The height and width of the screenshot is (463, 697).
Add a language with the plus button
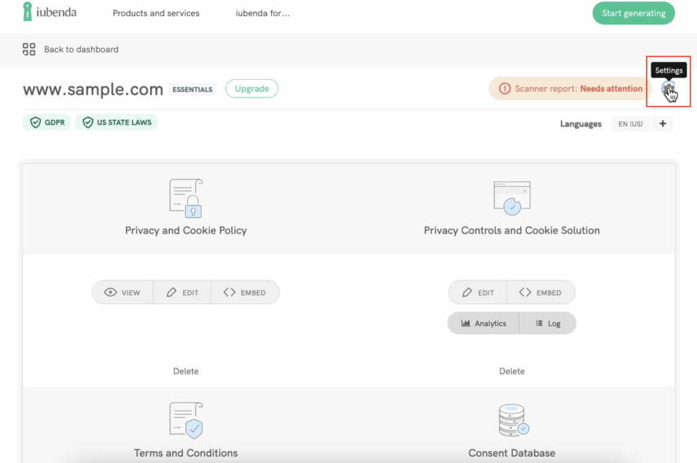point(662,124)
